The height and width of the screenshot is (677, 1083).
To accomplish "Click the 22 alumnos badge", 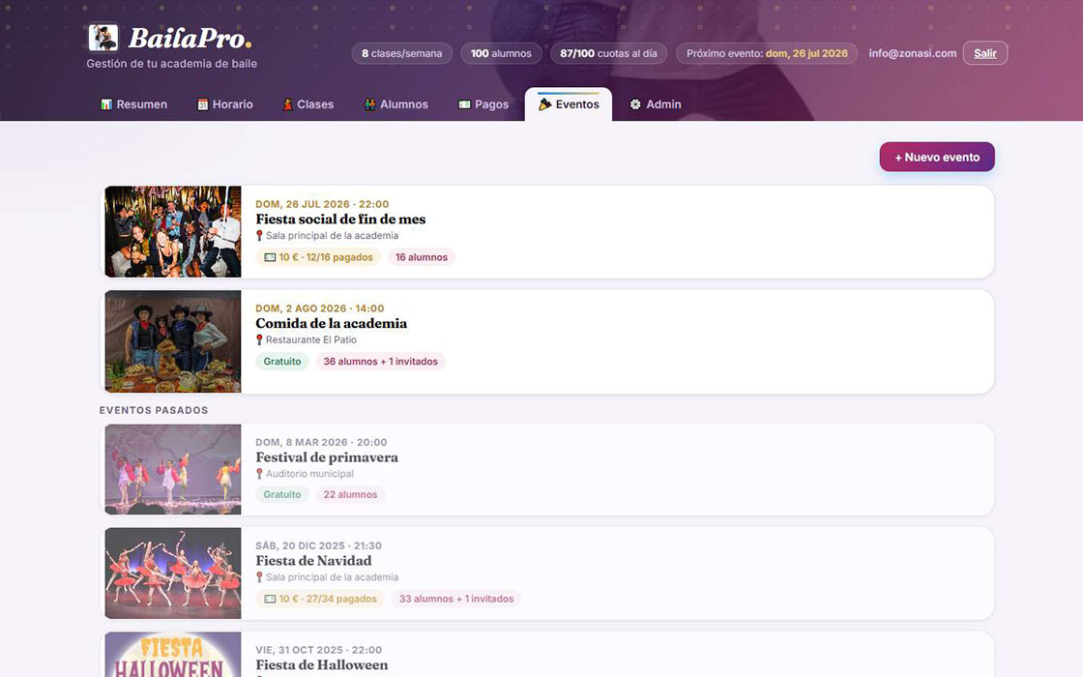I will pos(350,494).
